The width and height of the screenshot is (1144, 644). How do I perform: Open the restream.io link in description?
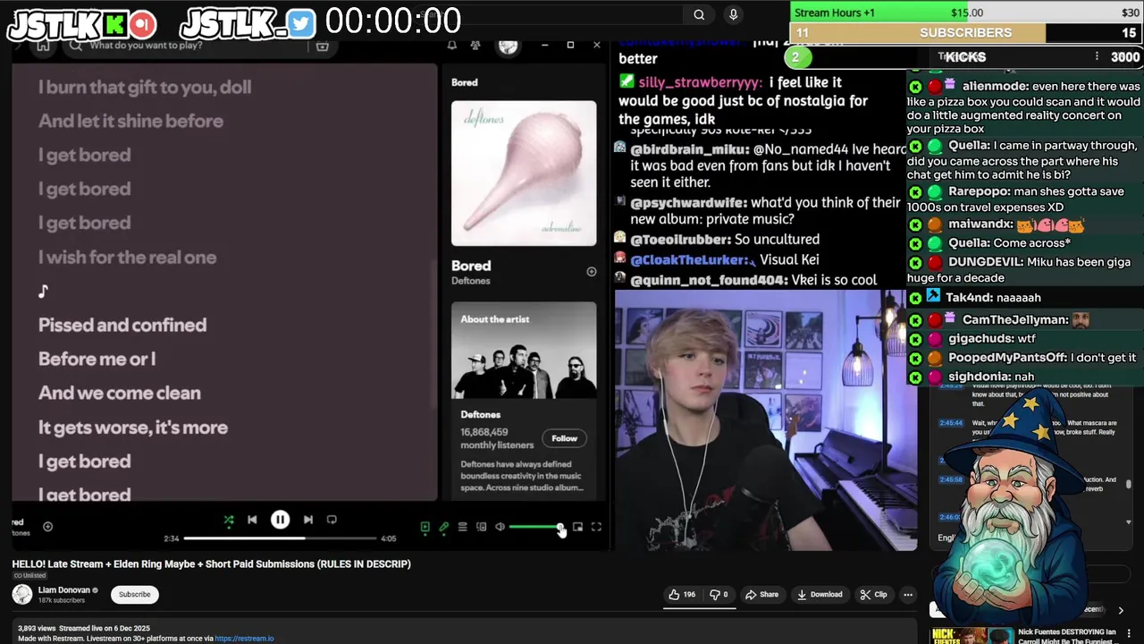coord(244,639)
